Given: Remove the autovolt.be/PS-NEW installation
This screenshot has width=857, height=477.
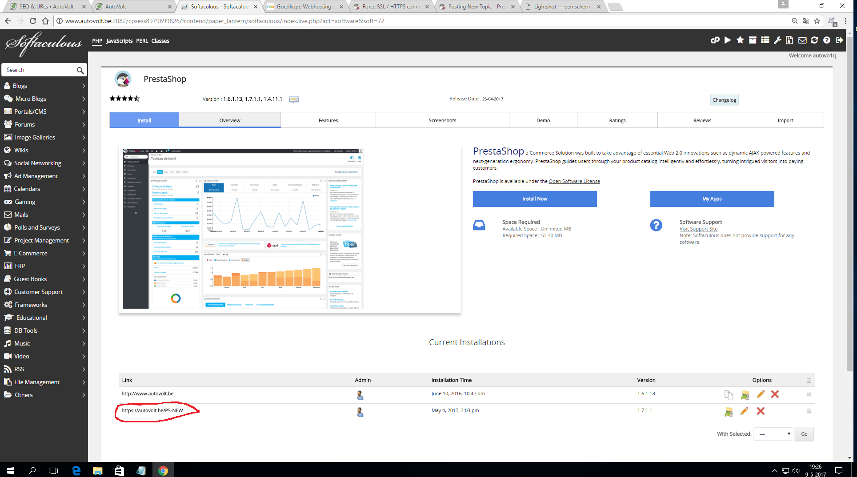Looking at the screenshot, I should pos(761,411).
